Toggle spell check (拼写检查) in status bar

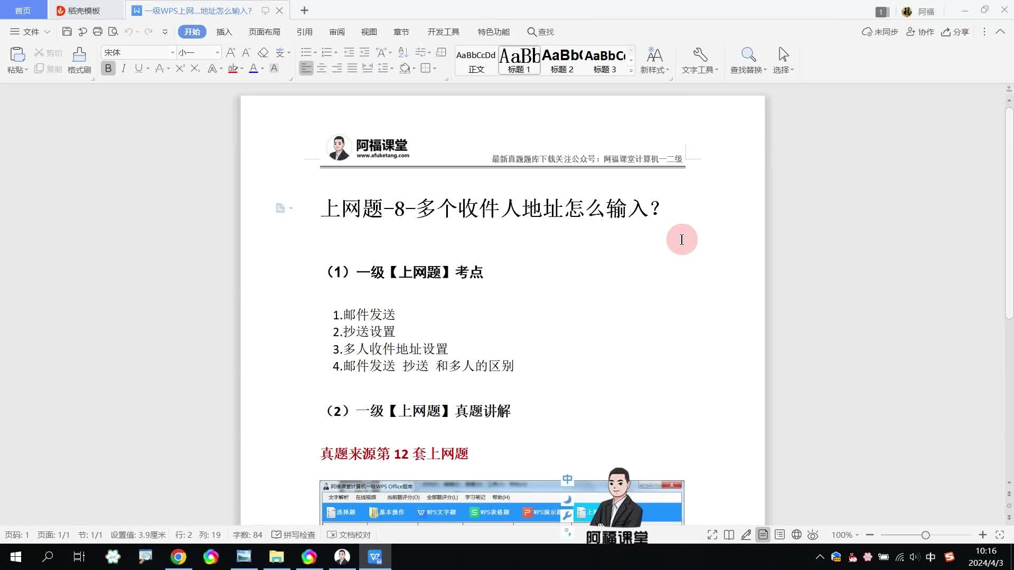tap(294, 535)
